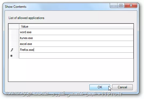Viewport: 144px width, 99px height.
Task: Click the pencil edit-row indicator icon
Action: (x=12, y=50)
